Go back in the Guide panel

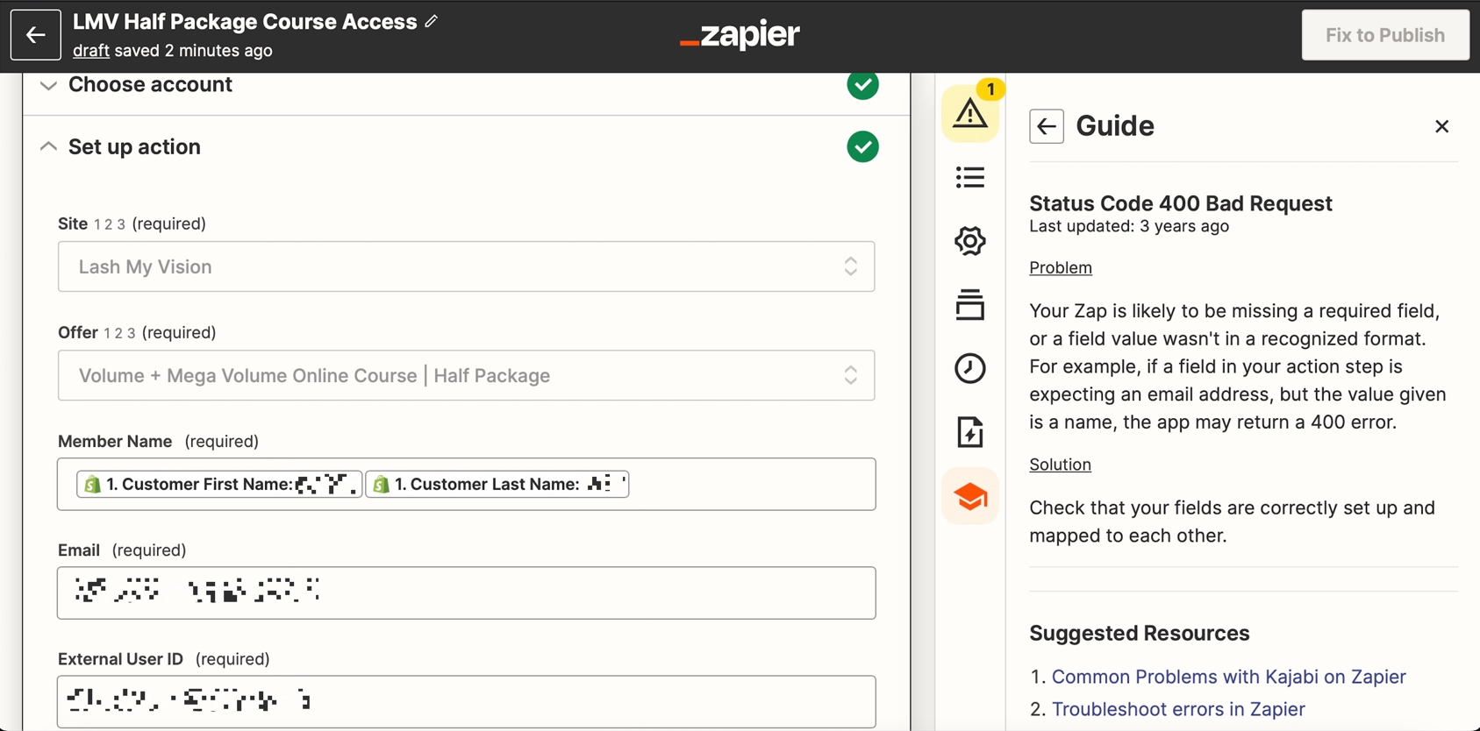1047,126
